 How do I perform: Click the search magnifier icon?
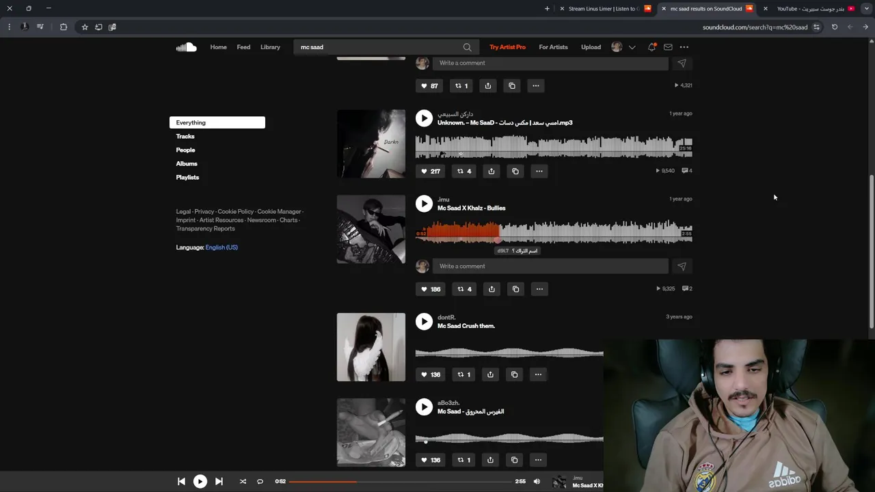467,47
